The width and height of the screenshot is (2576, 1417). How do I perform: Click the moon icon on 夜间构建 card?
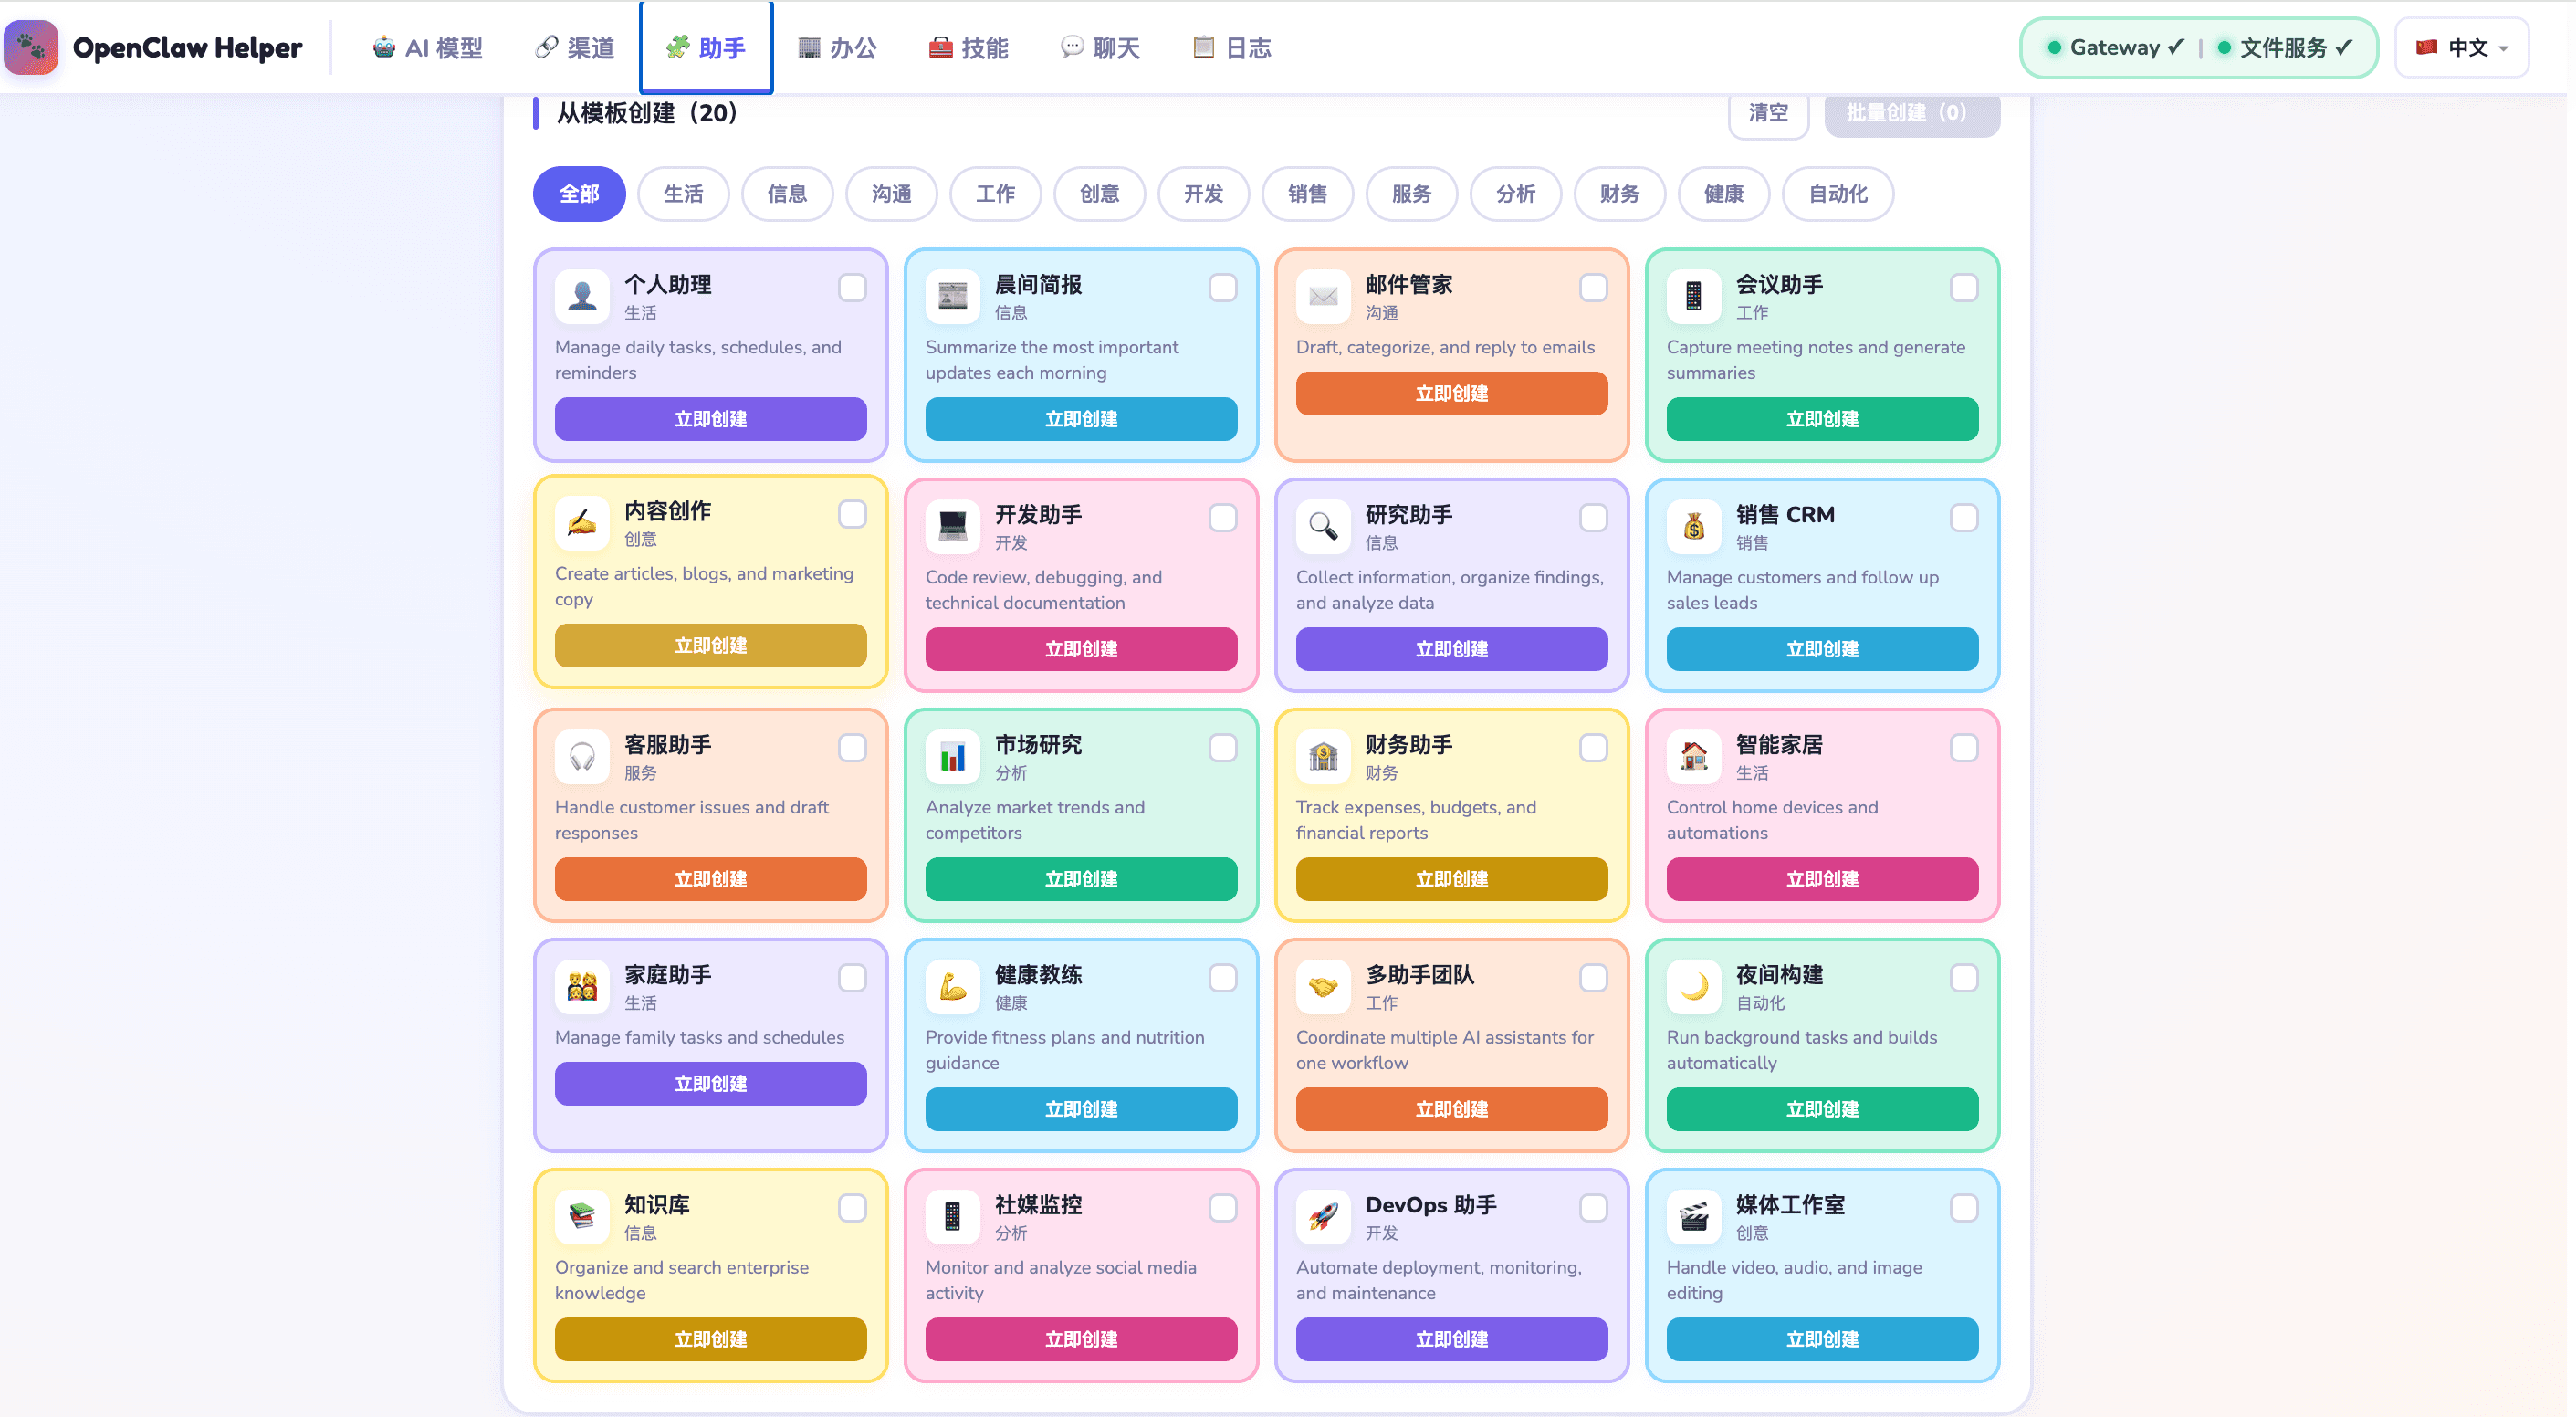(x=1693, y=985)
